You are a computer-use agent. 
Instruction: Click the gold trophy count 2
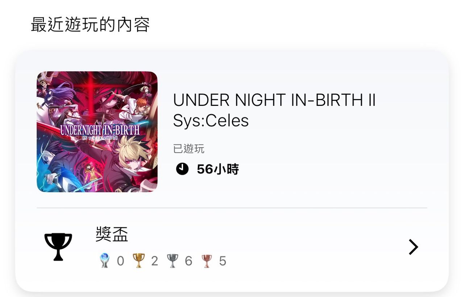coord(154,261)
